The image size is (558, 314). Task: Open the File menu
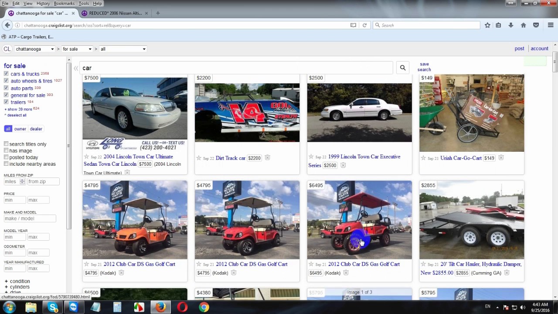click(x=5, y=3)
